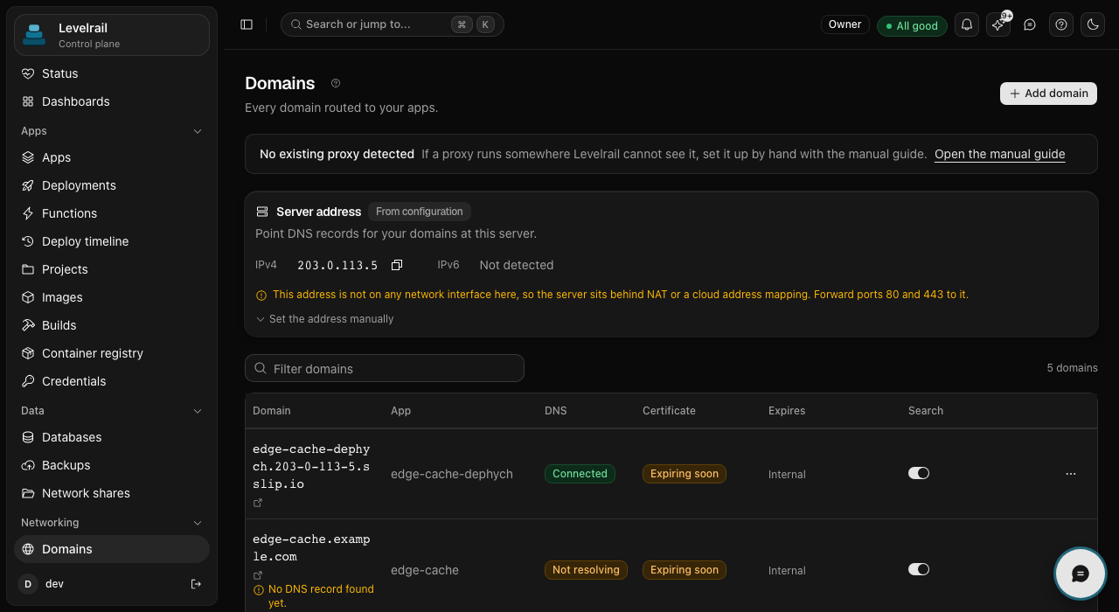Log out using the sign-out icon
The width and height of the screenshot is (1119, 612).
(x=196, y=584)
